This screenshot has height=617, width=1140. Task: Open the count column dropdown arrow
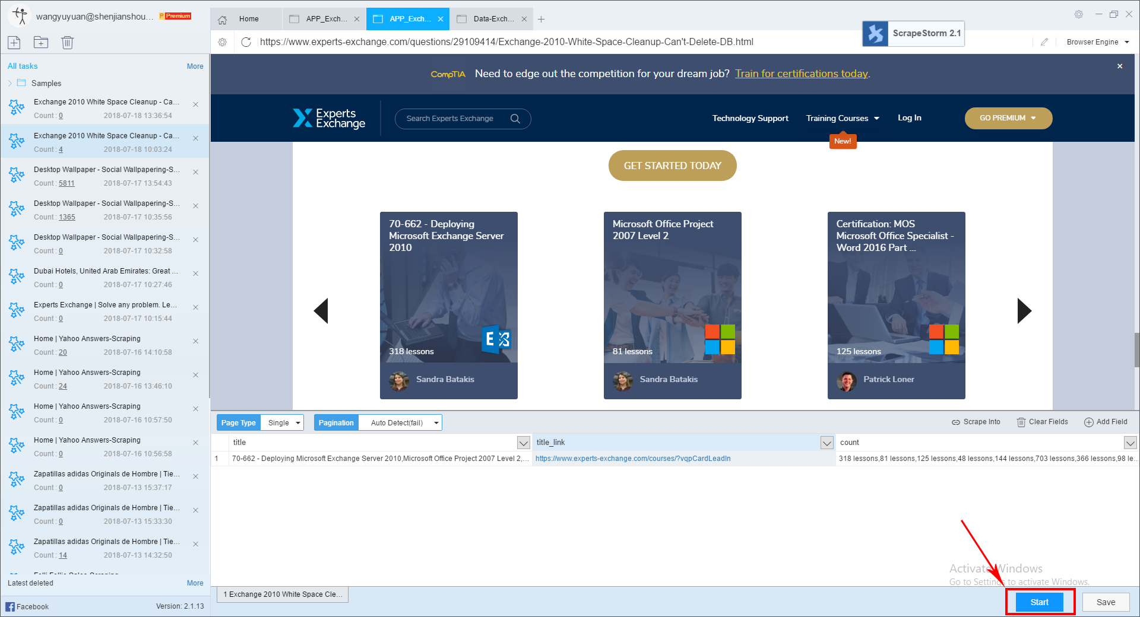1130,443
